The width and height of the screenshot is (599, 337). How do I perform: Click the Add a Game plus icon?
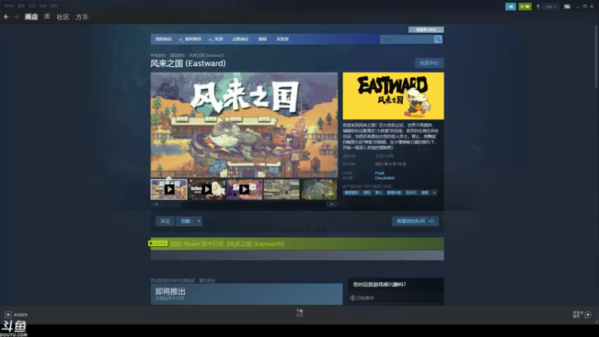(8, 315)
